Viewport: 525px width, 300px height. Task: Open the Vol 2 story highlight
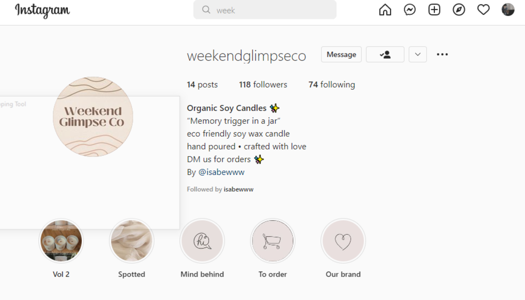(61, 241)
